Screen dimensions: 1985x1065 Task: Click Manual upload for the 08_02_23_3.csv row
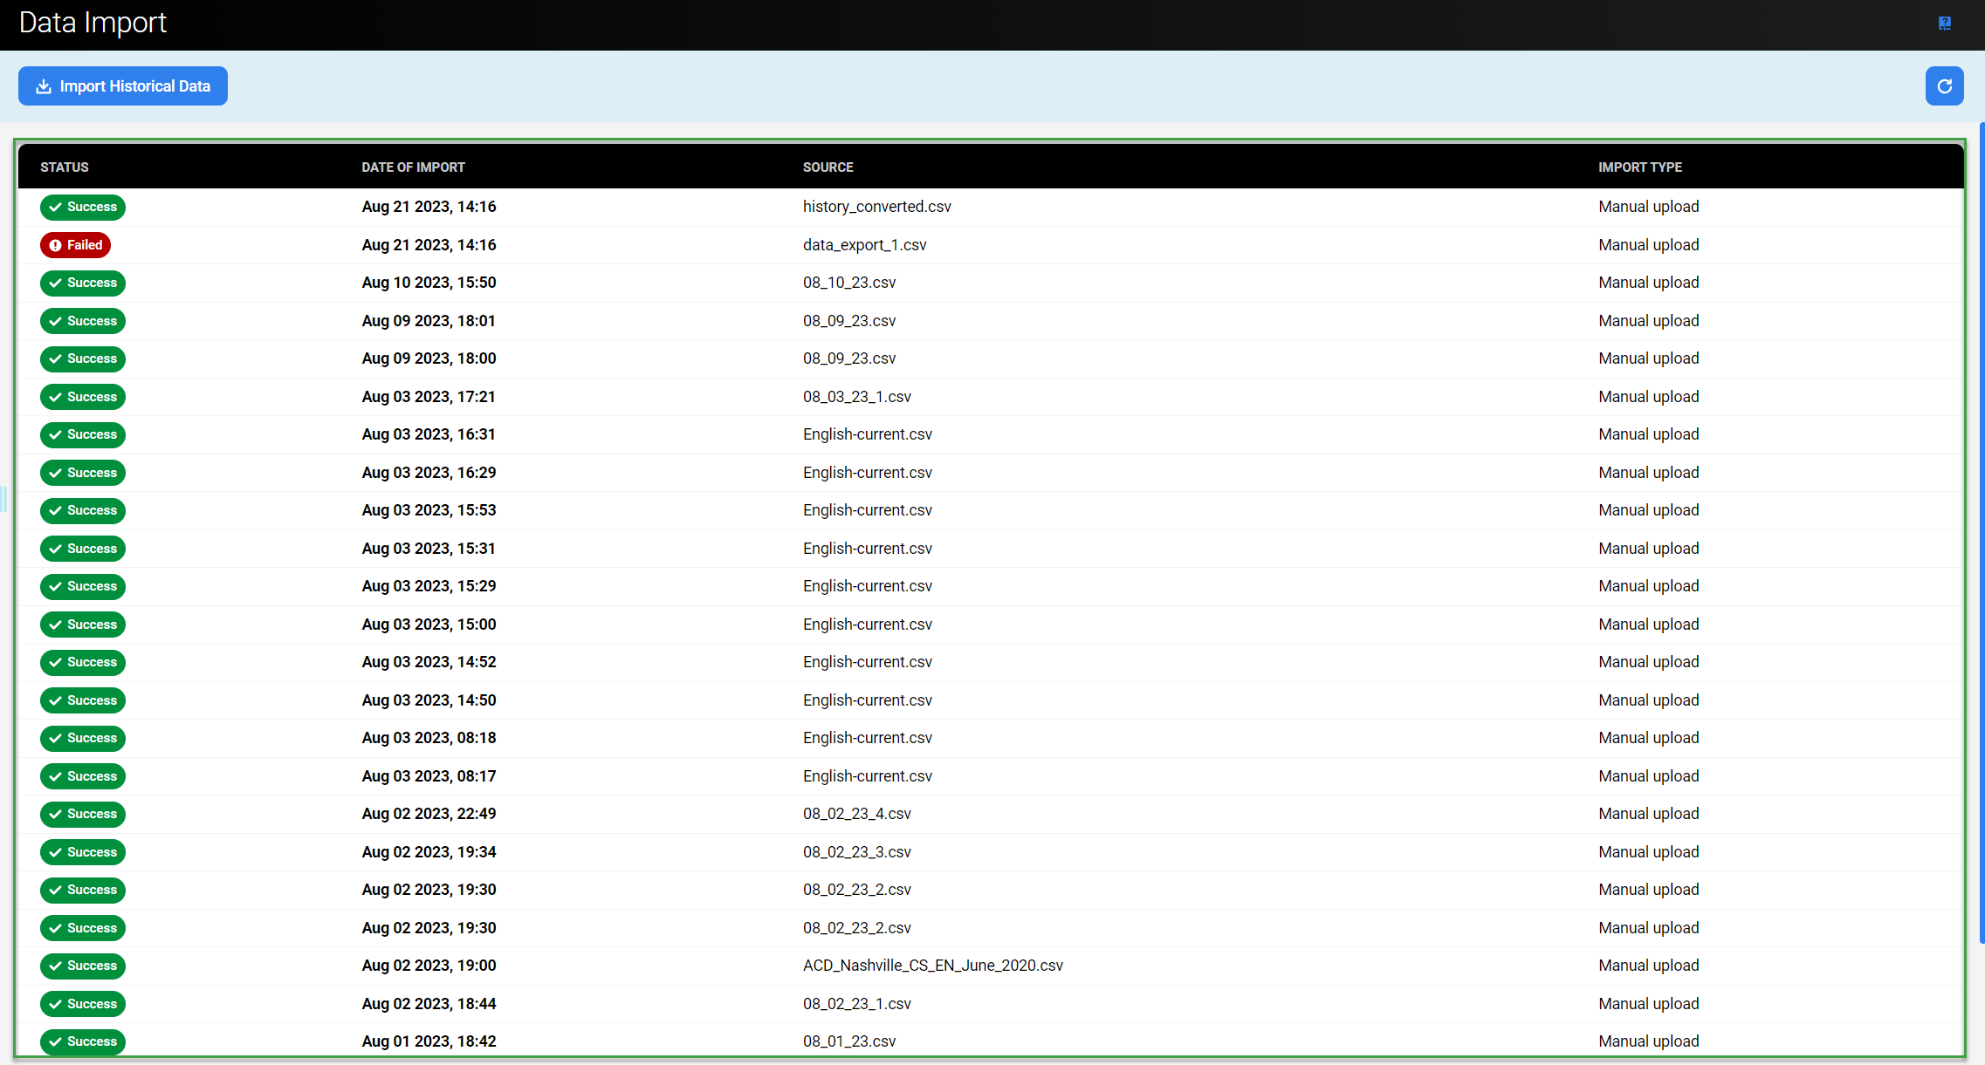pos(1648,852)
